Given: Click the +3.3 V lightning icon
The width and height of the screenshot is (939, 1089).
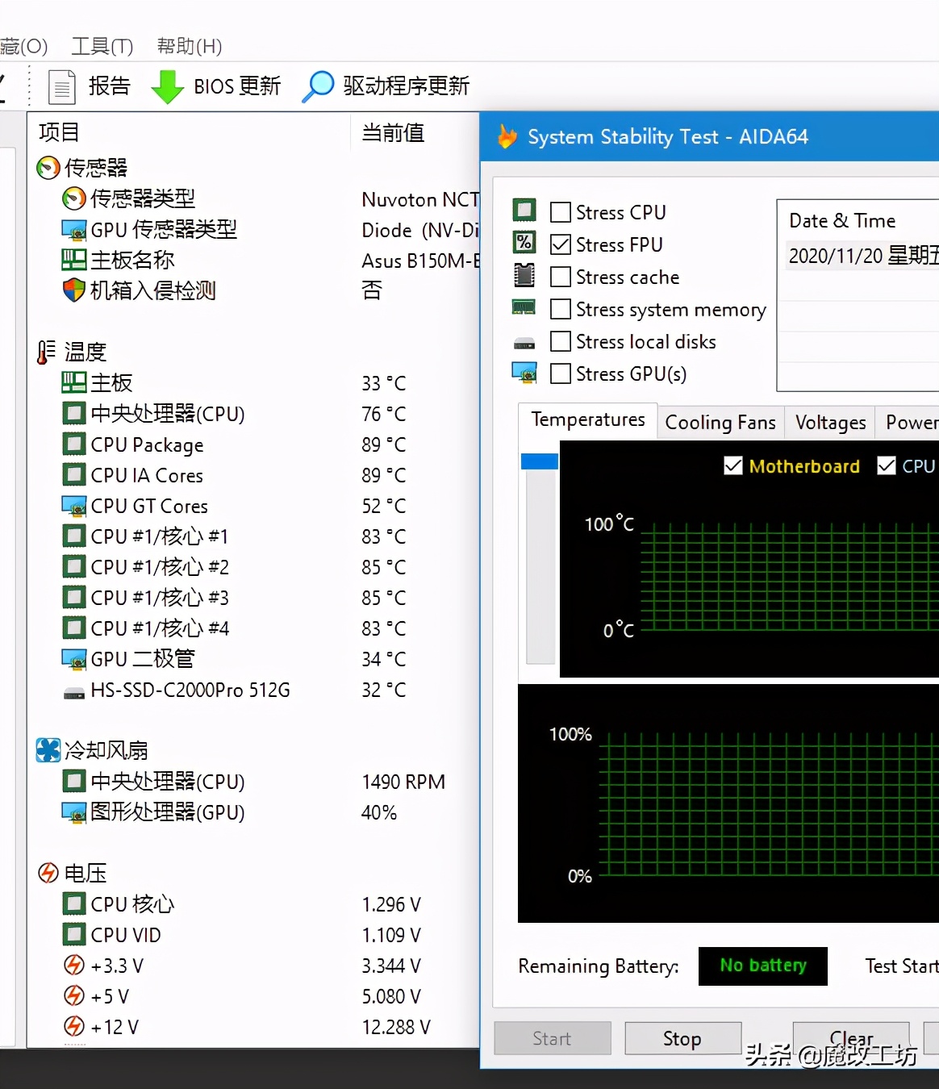Looking at the screenshot, I should [74, 965].
